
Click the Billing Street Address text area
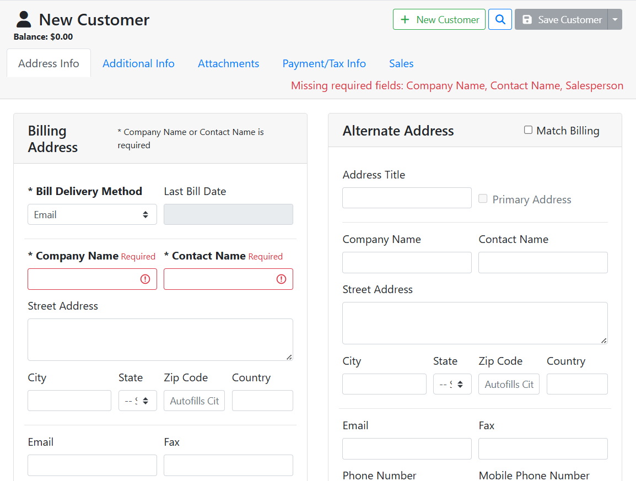click(160, 339)
